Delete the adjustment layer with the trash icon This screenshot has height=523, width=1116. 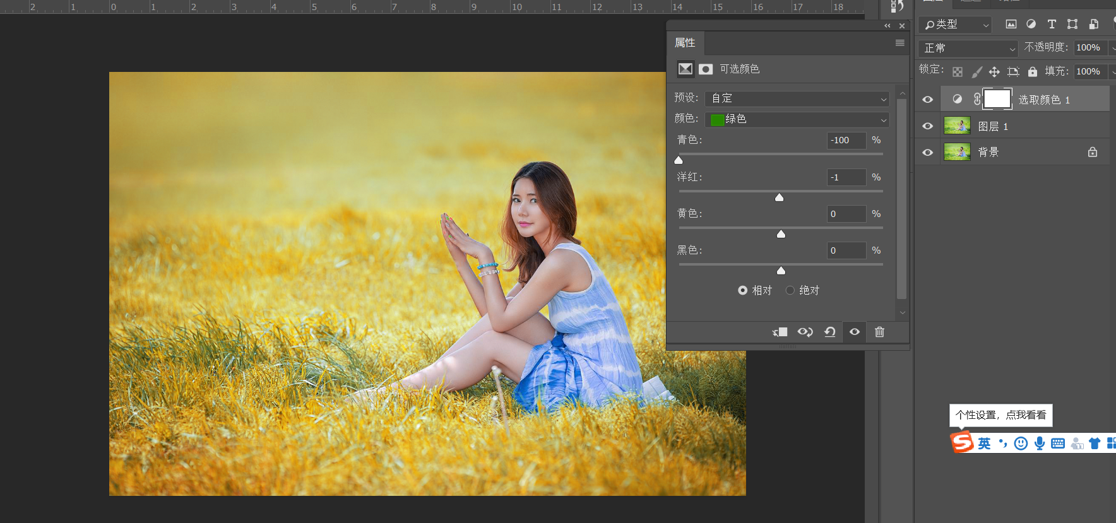(x=879, y=332)
